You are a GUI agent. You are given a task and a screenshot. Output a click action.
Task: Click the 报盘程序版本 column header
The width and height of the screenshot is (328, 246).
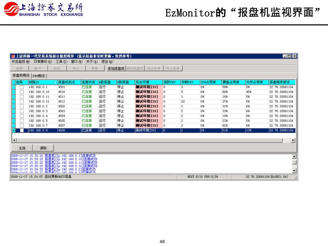(282, 82)
